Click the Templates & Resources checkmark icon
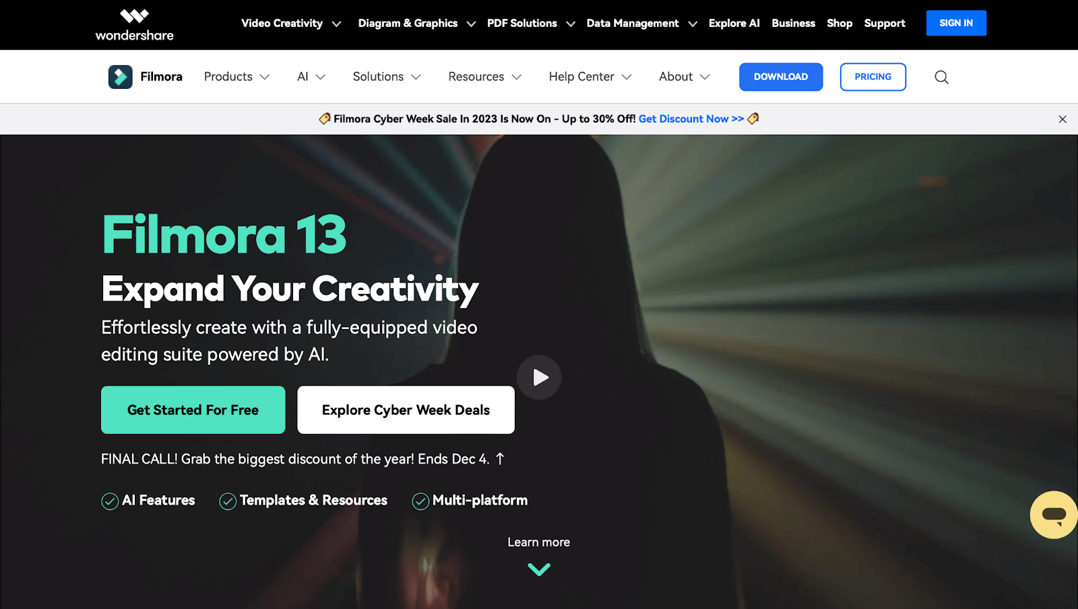 [x=228, y=501]
